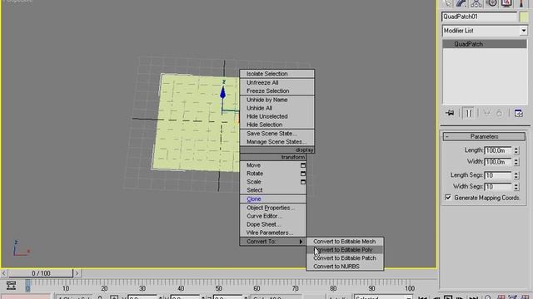Convert to NURBS
Image resolution: width=533 pixels, height=299 pixels.
coord(345,267)
